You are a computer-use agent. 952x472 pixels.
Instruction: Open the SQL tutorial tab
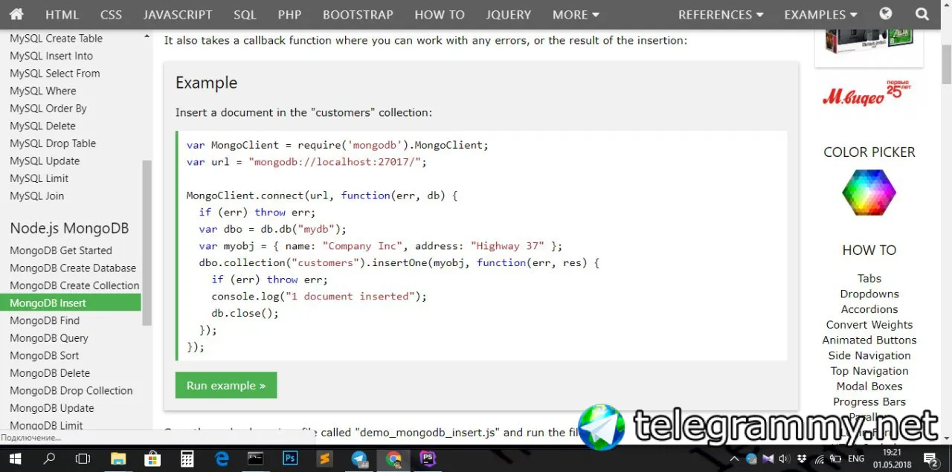[x=245, y=14]
